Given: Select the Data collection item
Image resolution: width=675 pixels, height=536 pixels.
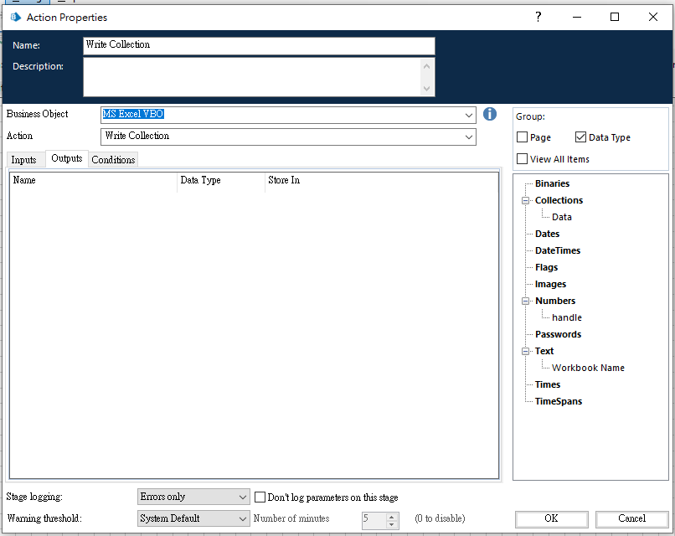Looking at the screenshot, I should click(x=562, y=217).
